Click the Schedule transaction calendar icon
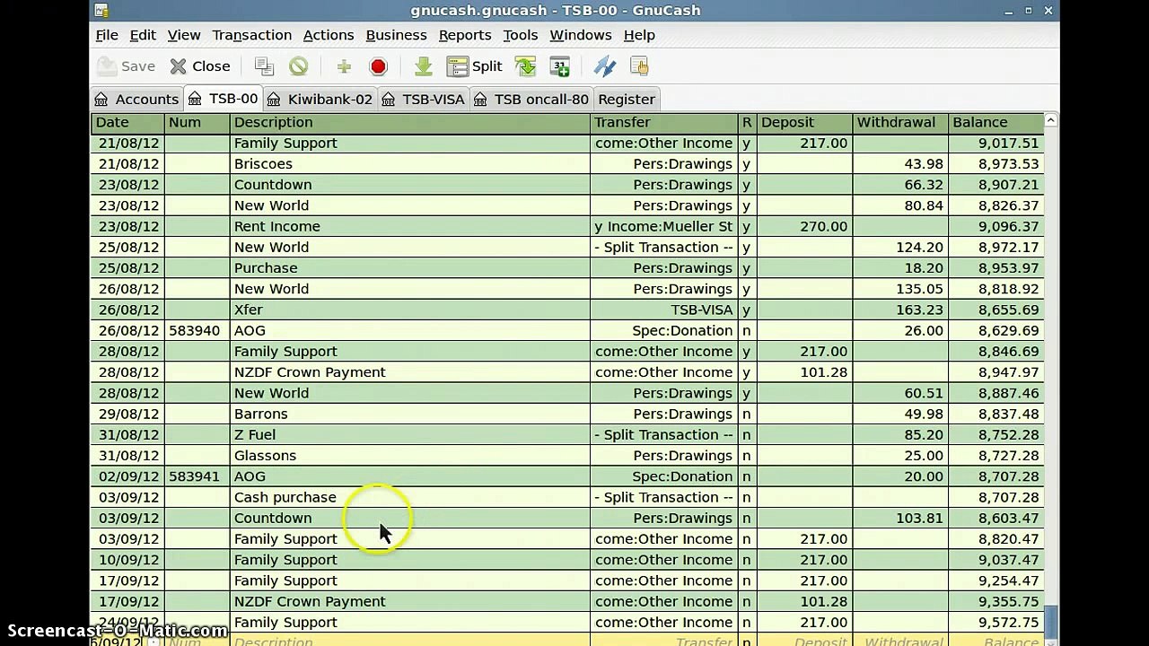Image resolution: width=1149 pixels, height=646 pixels. click(x=559, y=66)
